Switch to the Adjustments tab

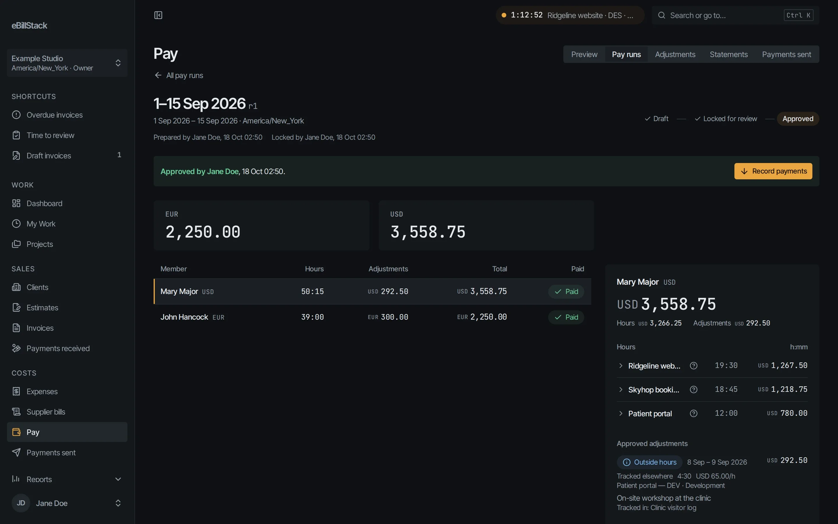(675, 54)
